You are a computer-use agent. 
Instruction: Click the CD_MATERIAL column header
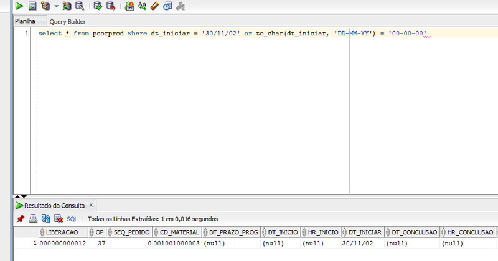tap(177, 232)
